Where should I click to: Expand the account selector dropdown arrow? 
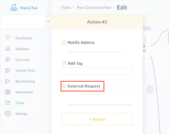[x=48, y=22]
